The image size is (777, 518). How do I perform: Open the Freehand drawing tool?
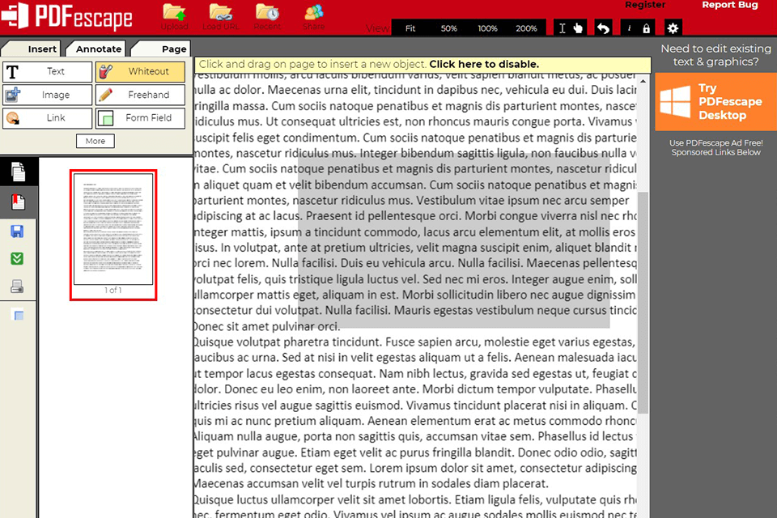[139, 95]
